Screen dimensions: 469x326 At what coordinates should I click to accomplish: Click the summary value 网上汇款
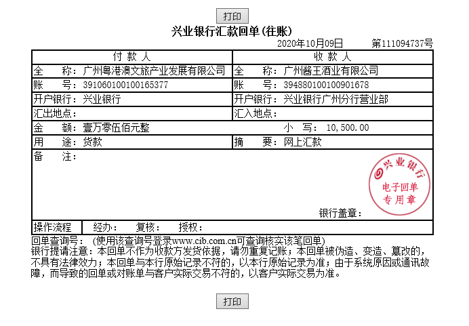point(302,142)
